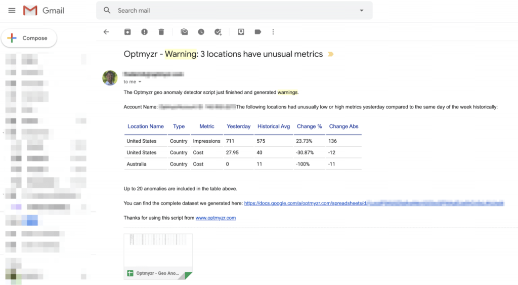Focus the Search mail field
The image size is (518, 285).
(x=235, y=11)
